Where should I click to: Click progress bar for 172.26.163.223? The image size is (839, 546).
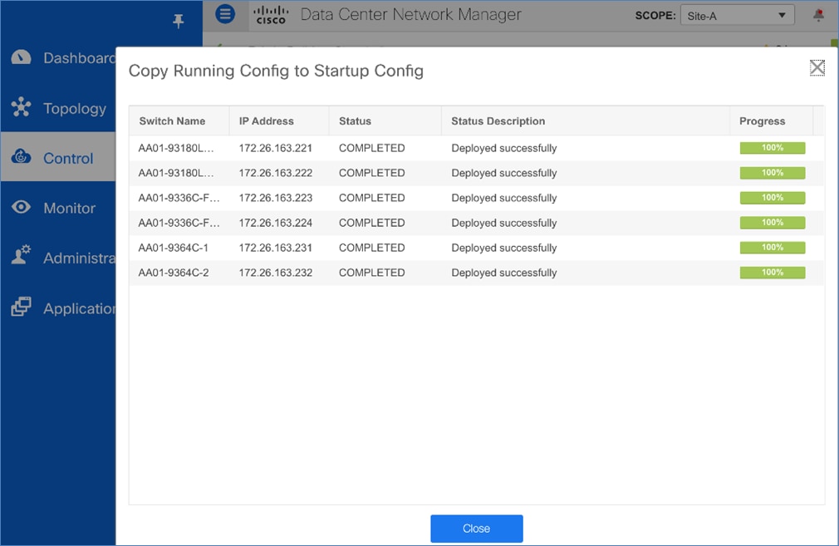point(772,198)
